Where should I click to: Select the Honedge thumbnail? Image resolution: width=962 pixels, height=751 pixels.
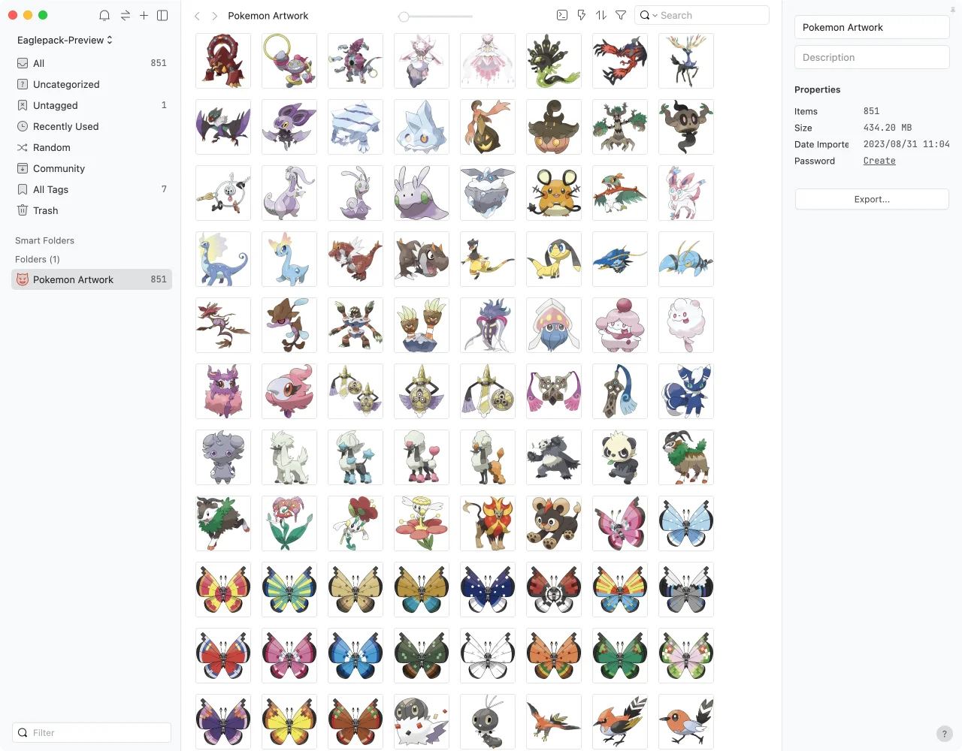click(620, 391)
